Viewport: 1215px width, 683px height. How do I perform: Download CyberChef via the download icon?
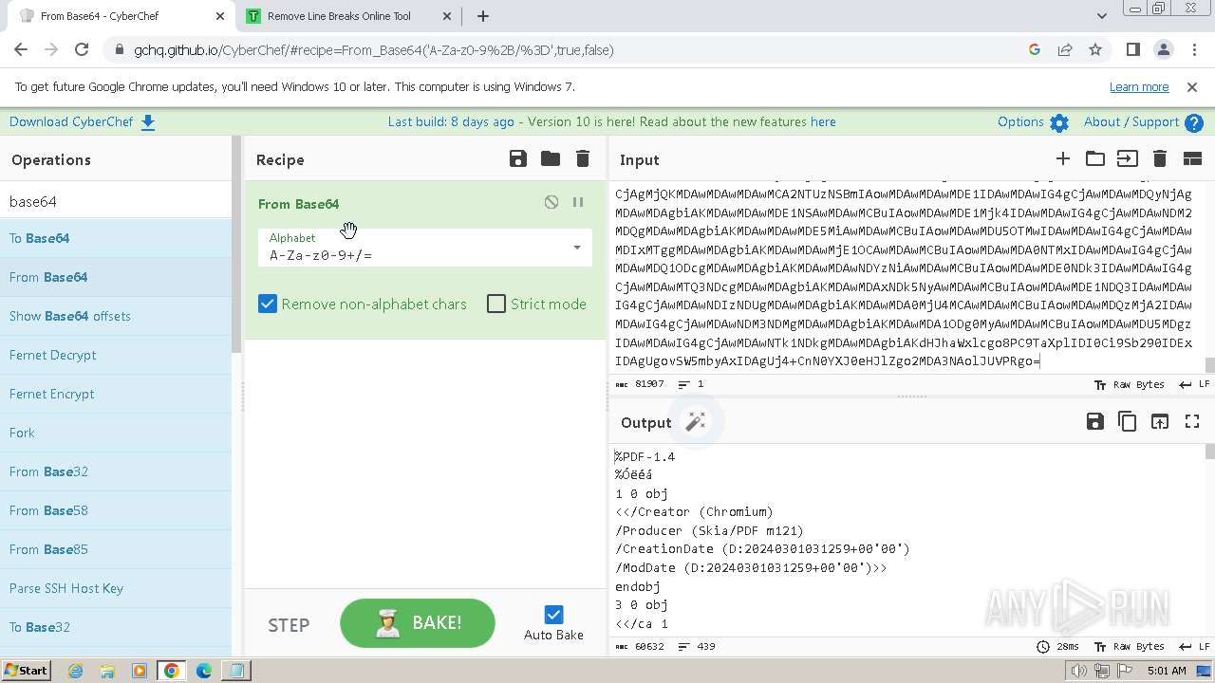point(148,122)
